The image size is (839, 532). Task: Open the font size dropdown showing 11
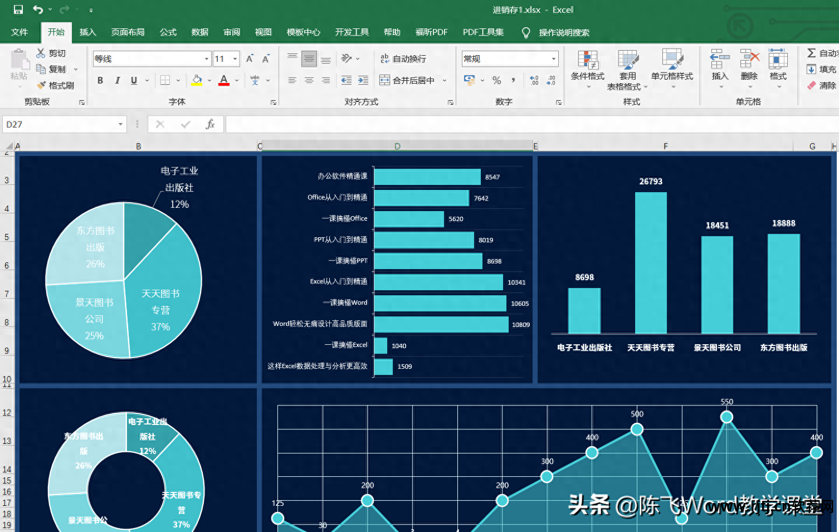pyautogui.click(x=236, y=58)
